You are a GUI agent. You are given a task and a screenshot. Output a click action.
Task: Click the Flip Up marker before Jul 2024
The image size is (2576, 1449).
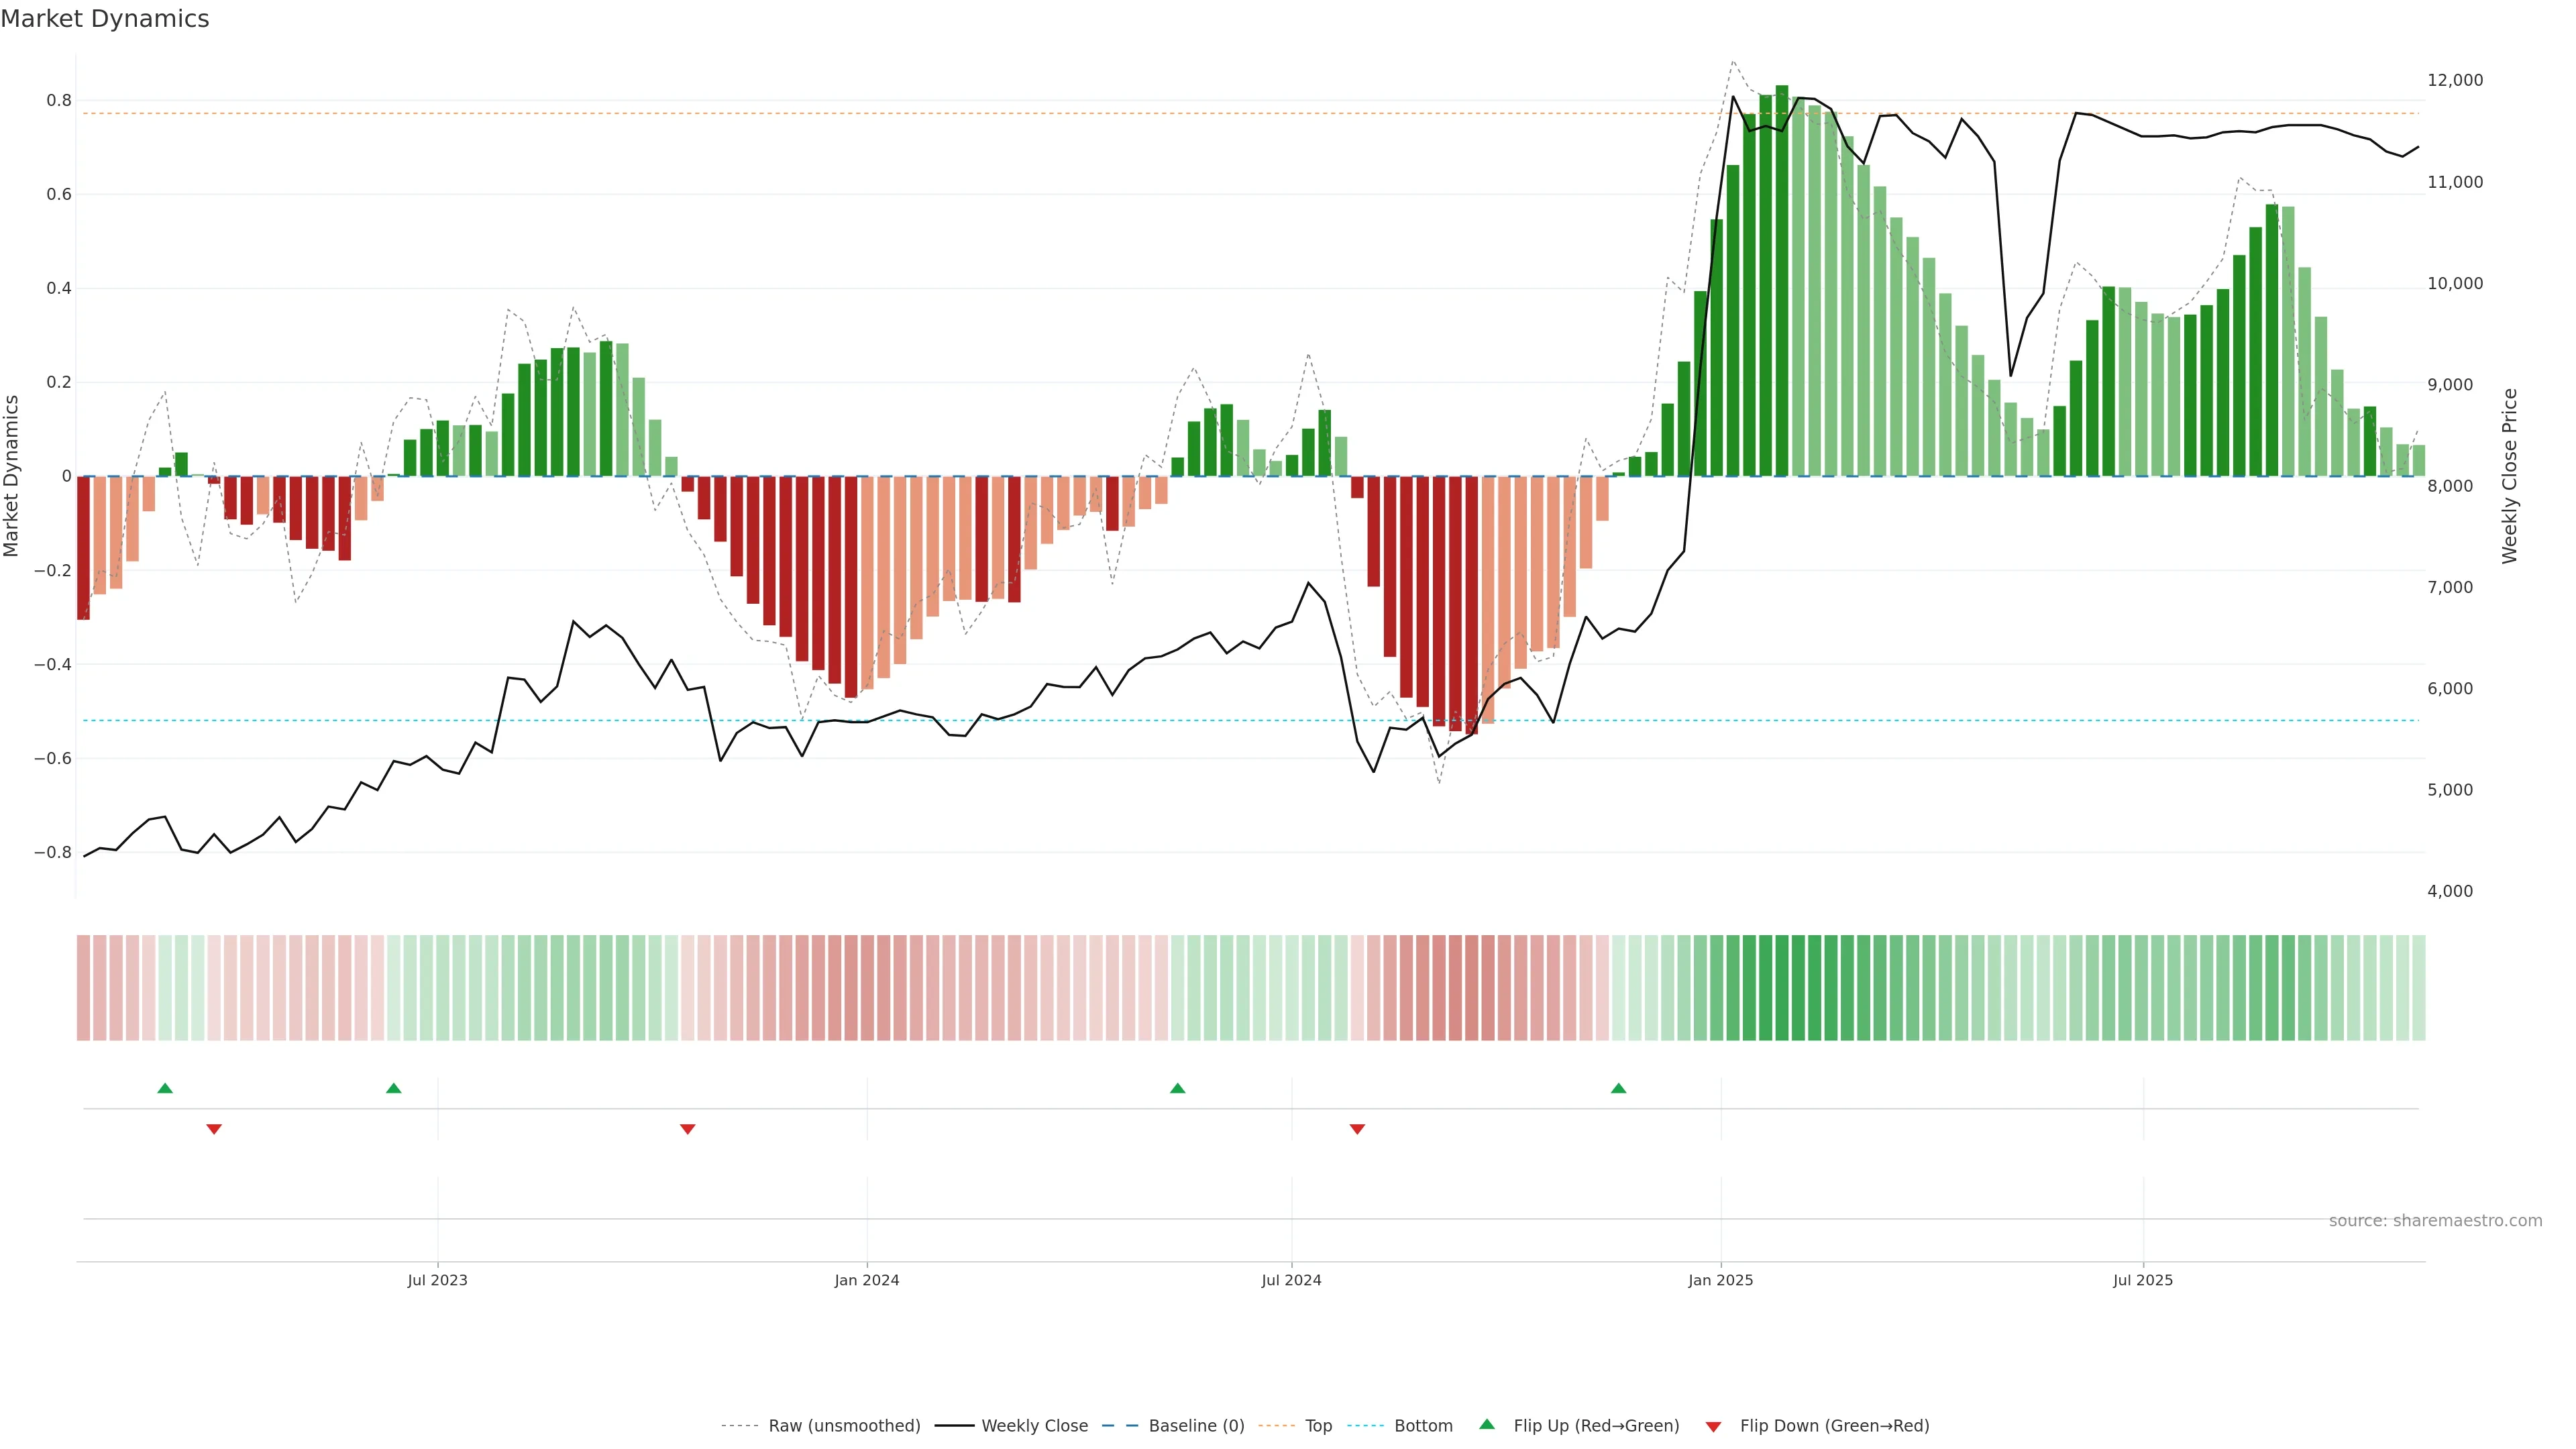(x=1177, y=1088)
